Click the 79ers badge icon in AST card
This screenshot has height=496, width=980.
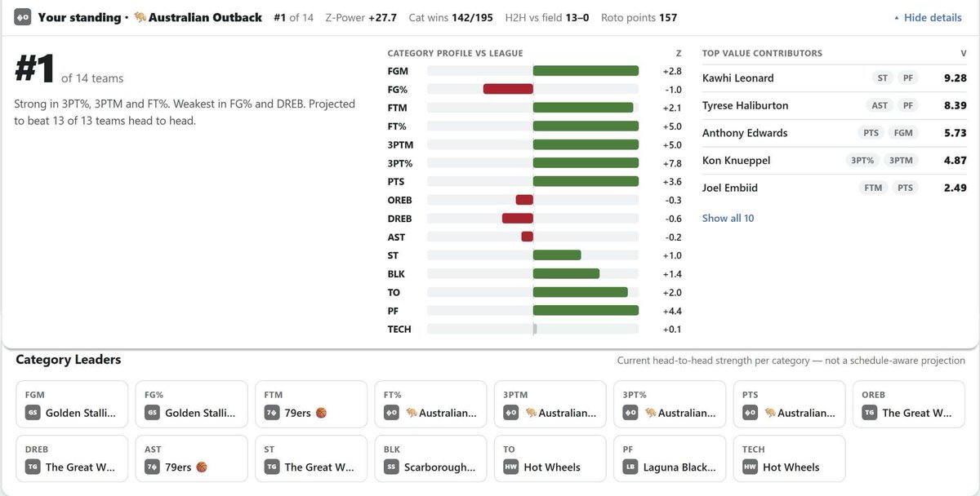[152, 467]
